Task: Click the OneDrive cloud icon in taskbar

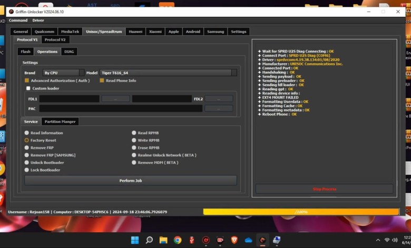Action: 249,240
